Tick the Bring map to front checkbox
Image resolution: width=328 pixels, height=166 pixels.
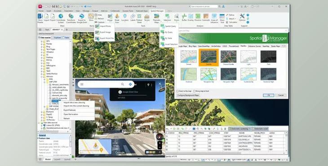click(195, 91)
